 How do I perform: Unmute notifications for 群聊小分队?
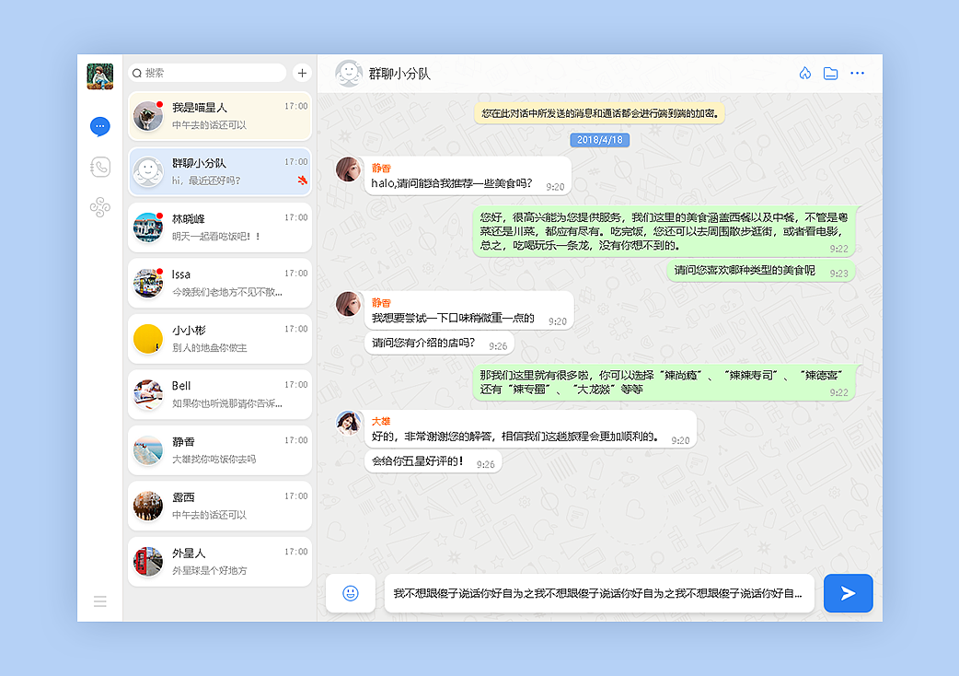pos(303,181)
